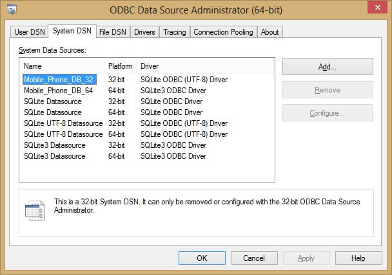Open Help for this dialog
Screen dimensions: 392x275
pos(358,258)
